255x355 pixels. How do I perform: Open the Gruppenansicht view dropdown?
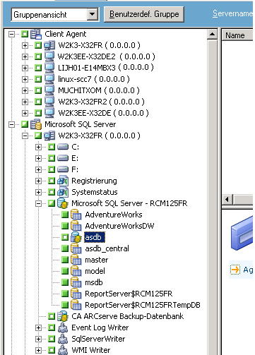click(x=92, y=15)
